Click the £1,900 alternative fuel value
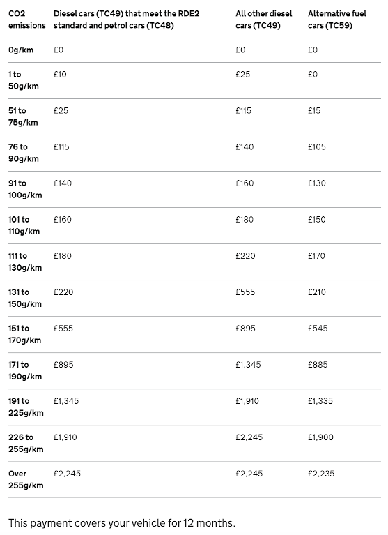The image size is (388, 535). click(x=320, y=437)
